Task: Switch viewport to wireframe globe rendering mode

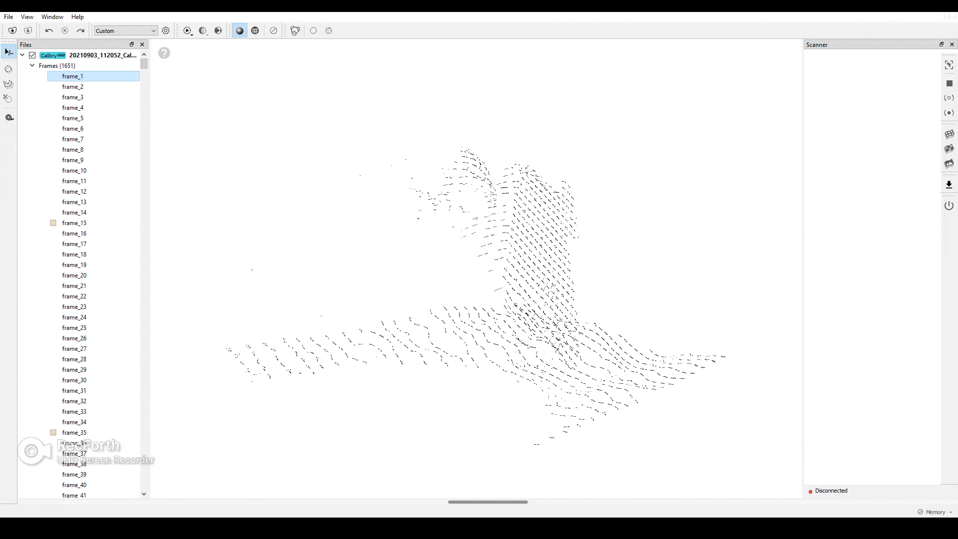Action: click(255, 30)
